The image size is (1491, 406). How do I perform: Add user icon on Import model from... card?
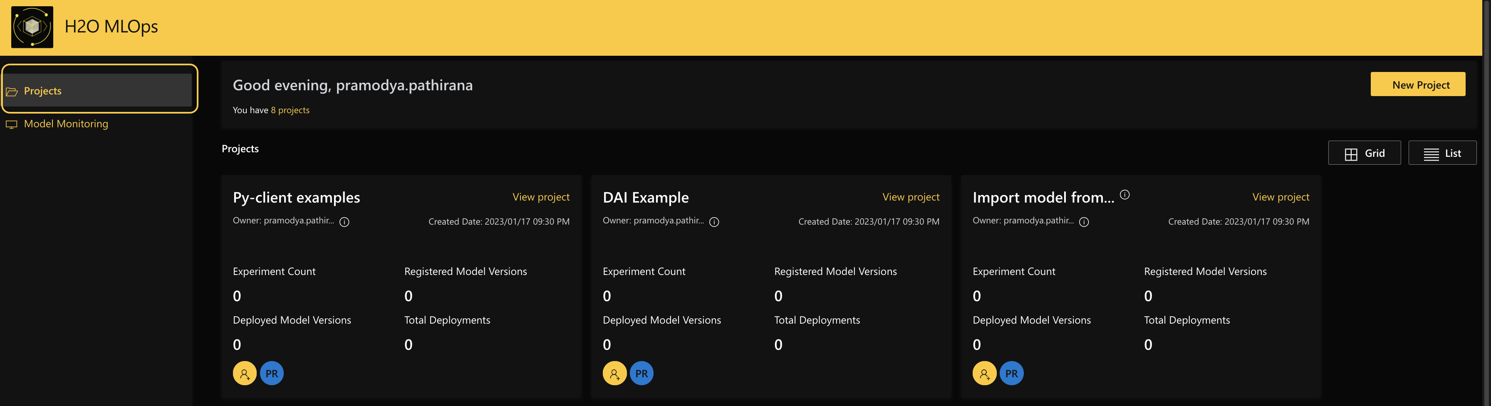tap(985, 374)
